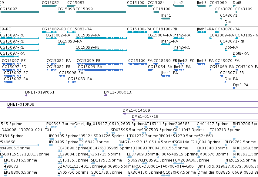The image size is (258, 177).
Task: Click the SD01726.5prime EST label
Action: tap(109, 136)
